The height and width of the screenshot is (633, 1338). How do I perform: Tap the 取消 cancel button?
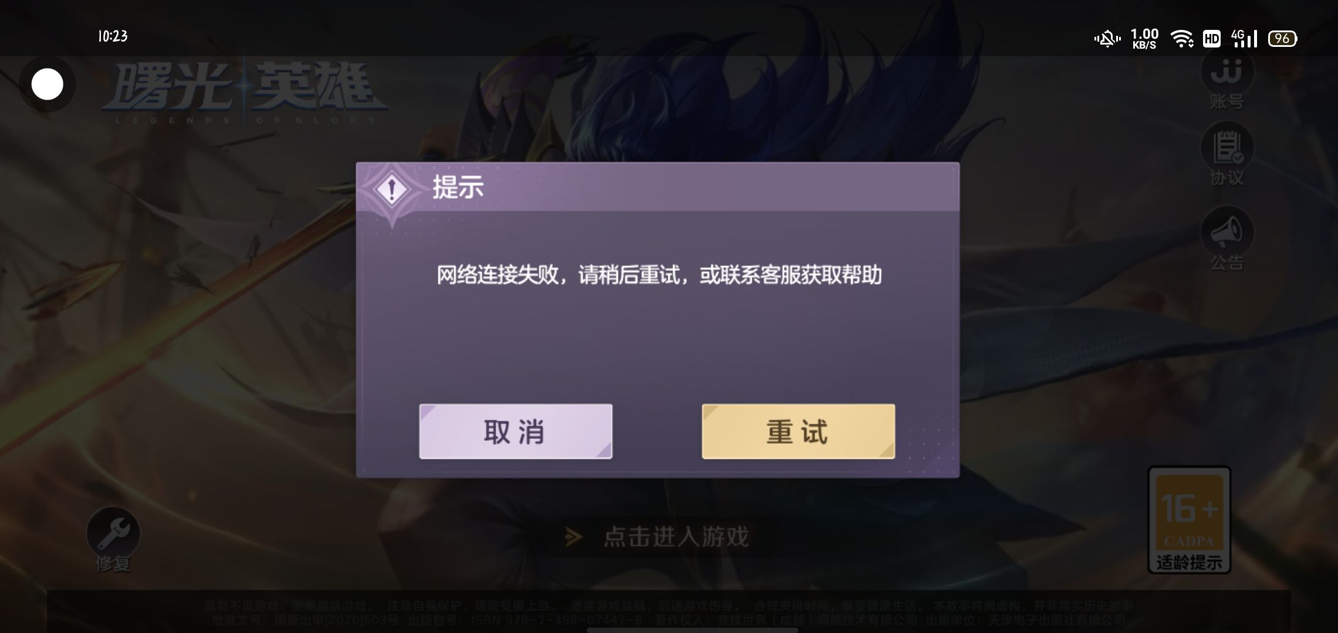click(x=515, y=431)
